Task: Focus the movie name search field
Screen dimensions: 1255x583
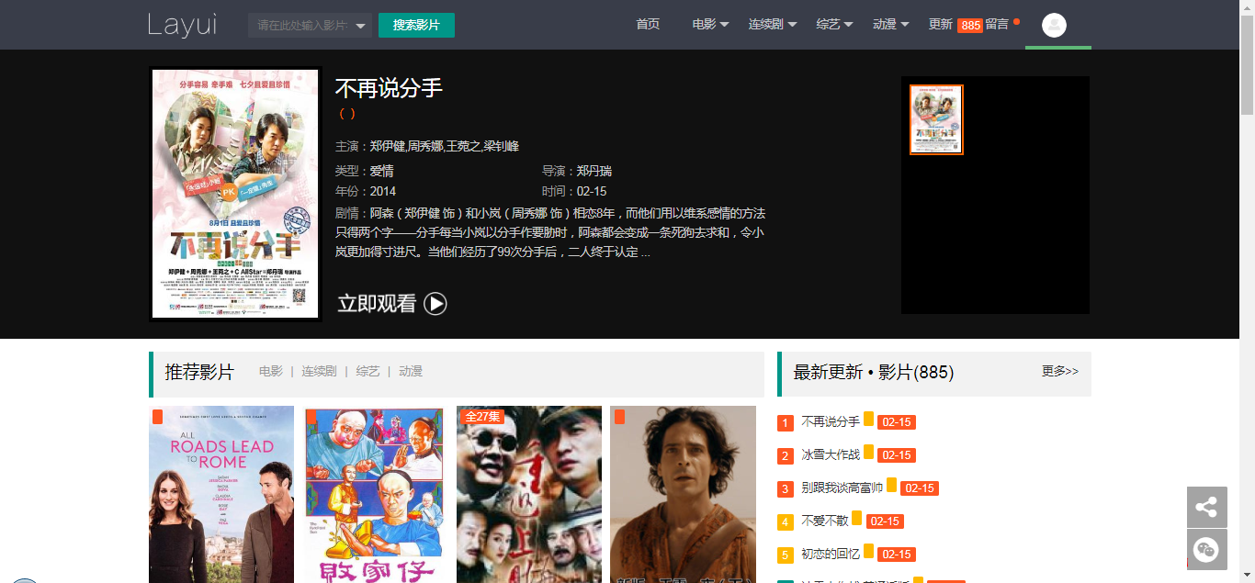Action: [300, 26]
